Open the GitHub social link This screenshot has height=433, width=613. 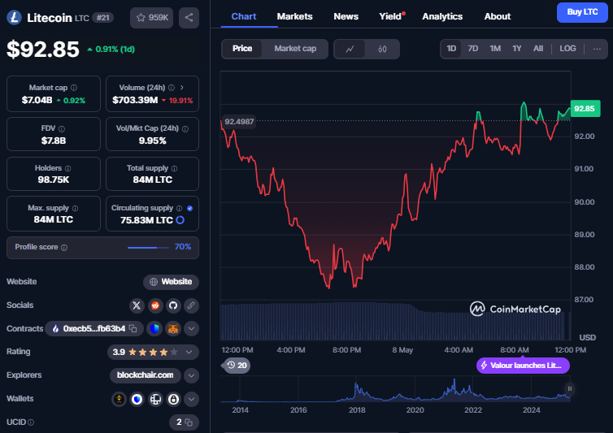(x=173, y=305)
